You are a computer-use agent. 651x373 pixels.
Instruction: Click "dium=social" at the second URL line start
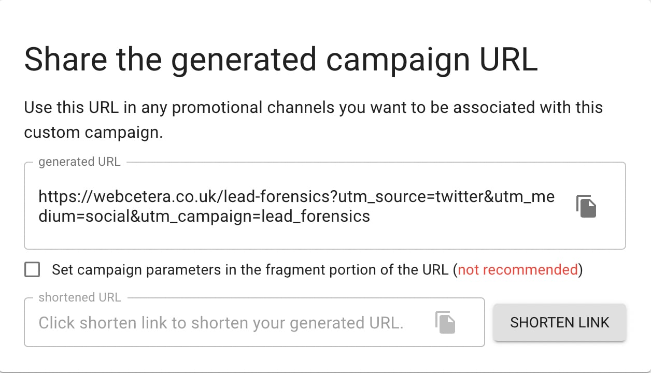tap(83, 216)
